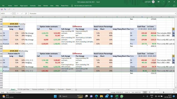The height and width of the screenshot is (99, 177).
Task: Select cell containing 'L R 2, S I 2'
Action: point(31,70)
